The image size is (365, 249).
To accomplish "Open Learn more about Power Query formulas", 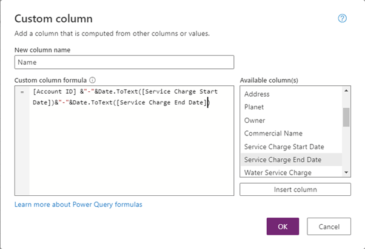I will coord(78,205).
